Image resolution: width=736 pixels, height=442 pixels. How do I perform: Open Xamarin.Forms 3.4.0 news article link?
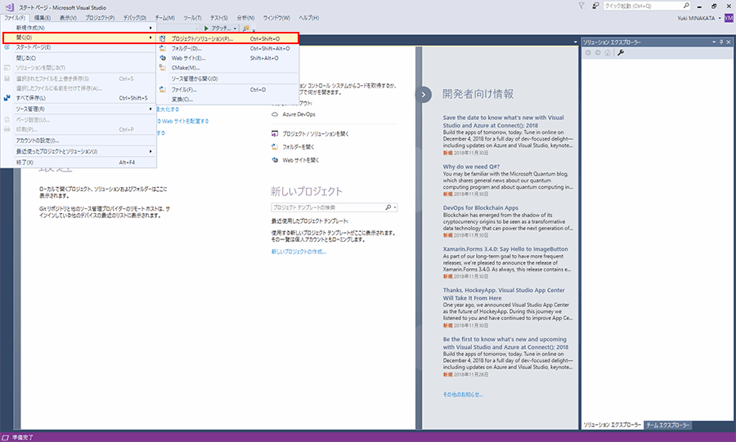pyautogui.click(x=505, y=249)
